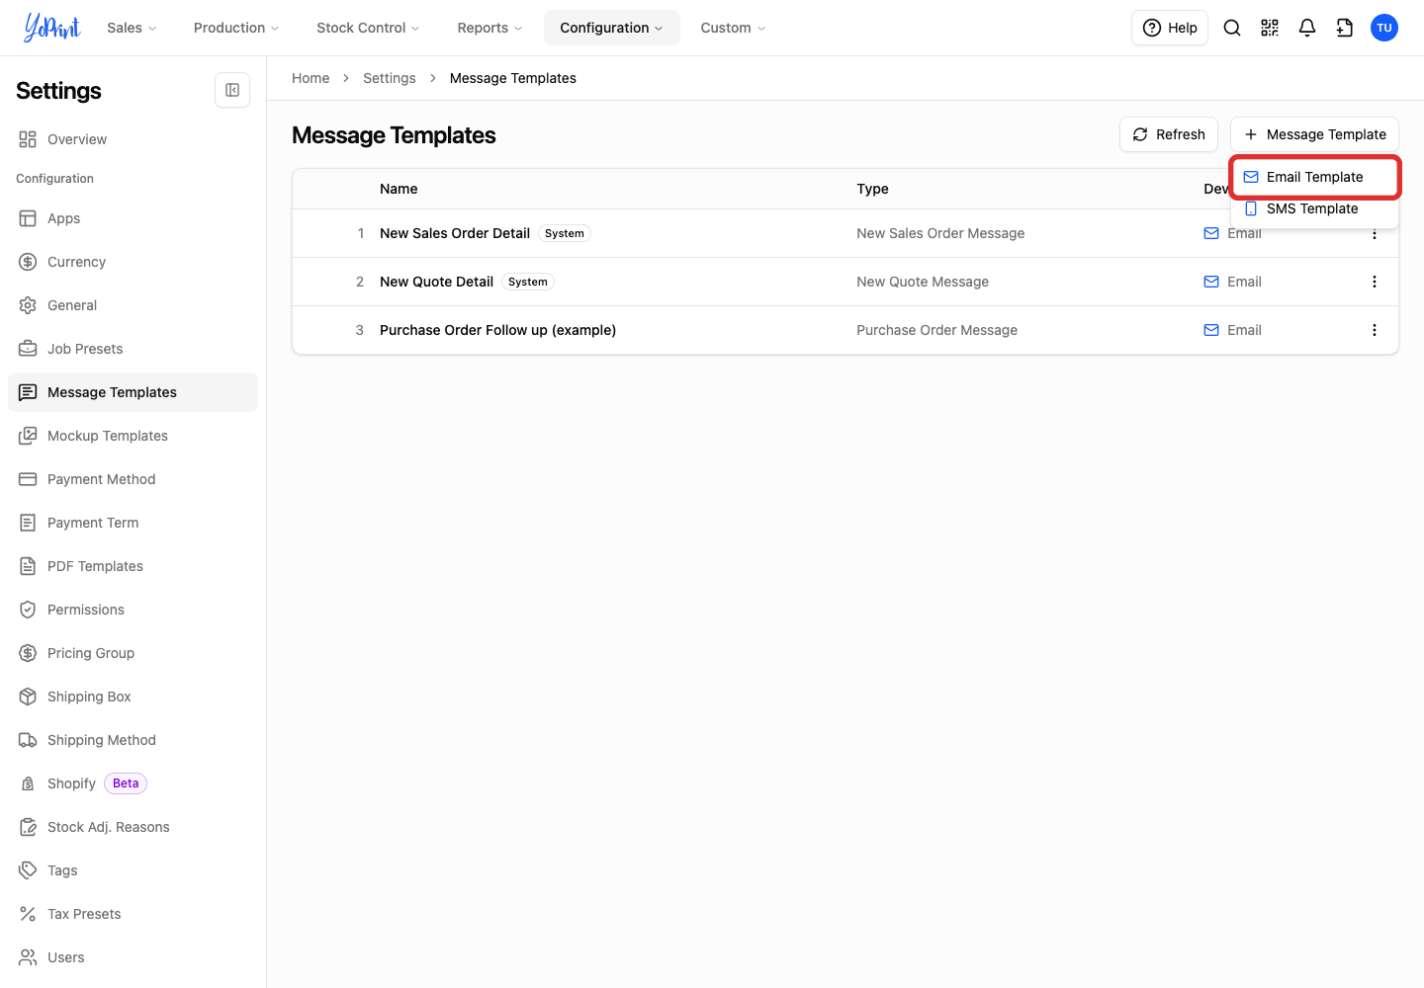Open PDF Templates settings

133,566
